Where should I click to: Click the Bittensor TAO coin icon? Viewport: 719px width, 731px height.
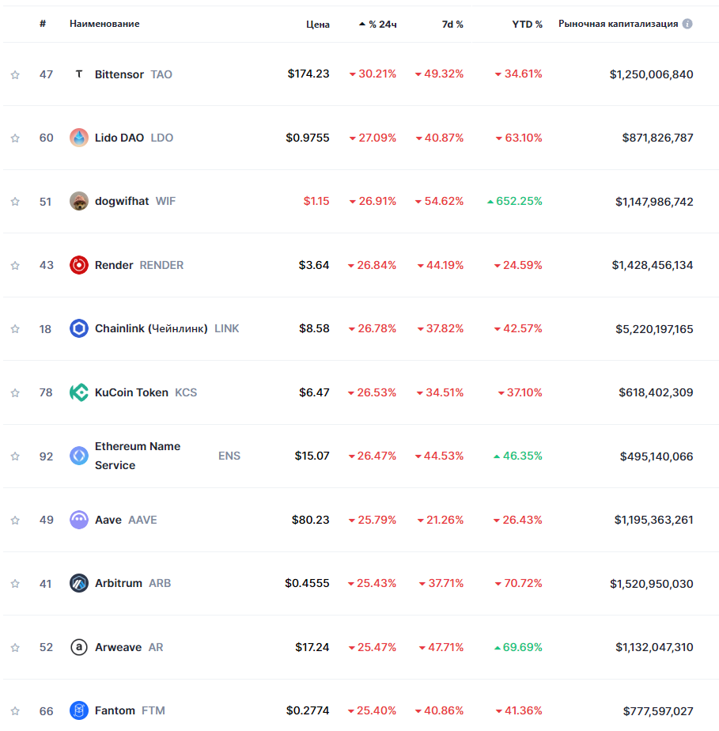[79, 74]
